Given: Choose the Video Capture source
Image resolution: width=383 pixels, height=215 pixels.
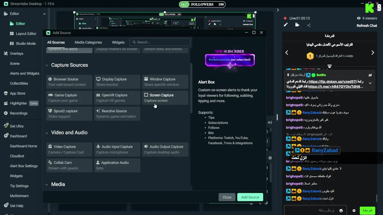Looking at the screenshot, I should click(69, 149).
